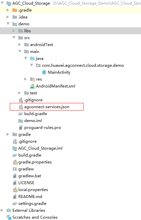Select the settings.gradle file

[x=32, y=204]
